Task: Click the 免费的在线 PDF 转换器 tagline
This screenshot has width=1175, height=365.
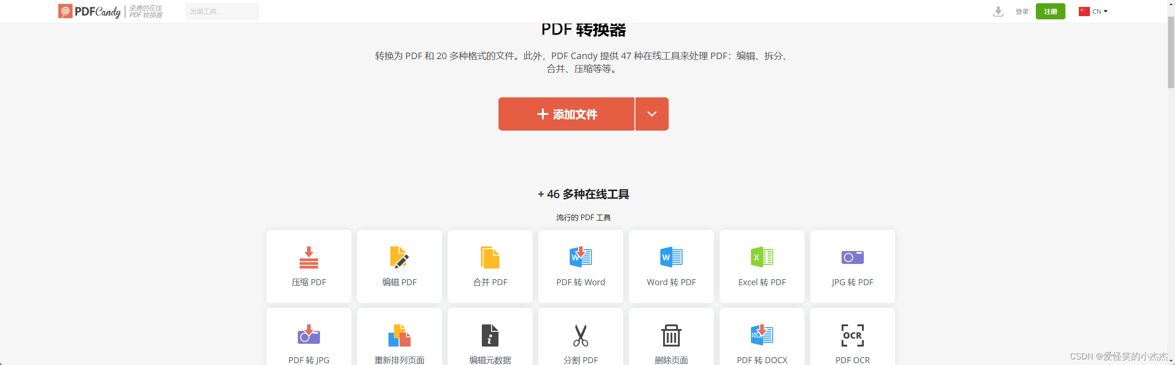Action: coord(146,12)
